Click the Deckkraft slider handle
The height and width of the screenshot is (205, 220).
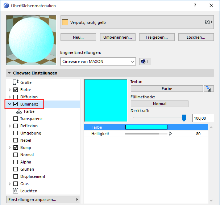click(184, 118)
